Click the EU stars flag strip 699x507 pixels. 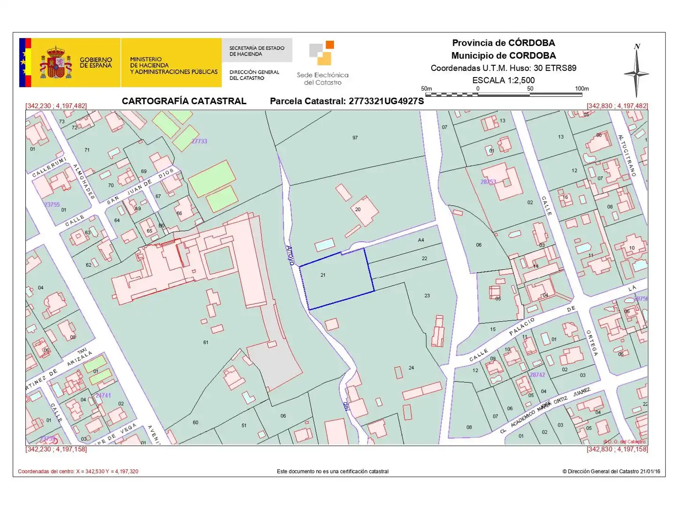23,62
